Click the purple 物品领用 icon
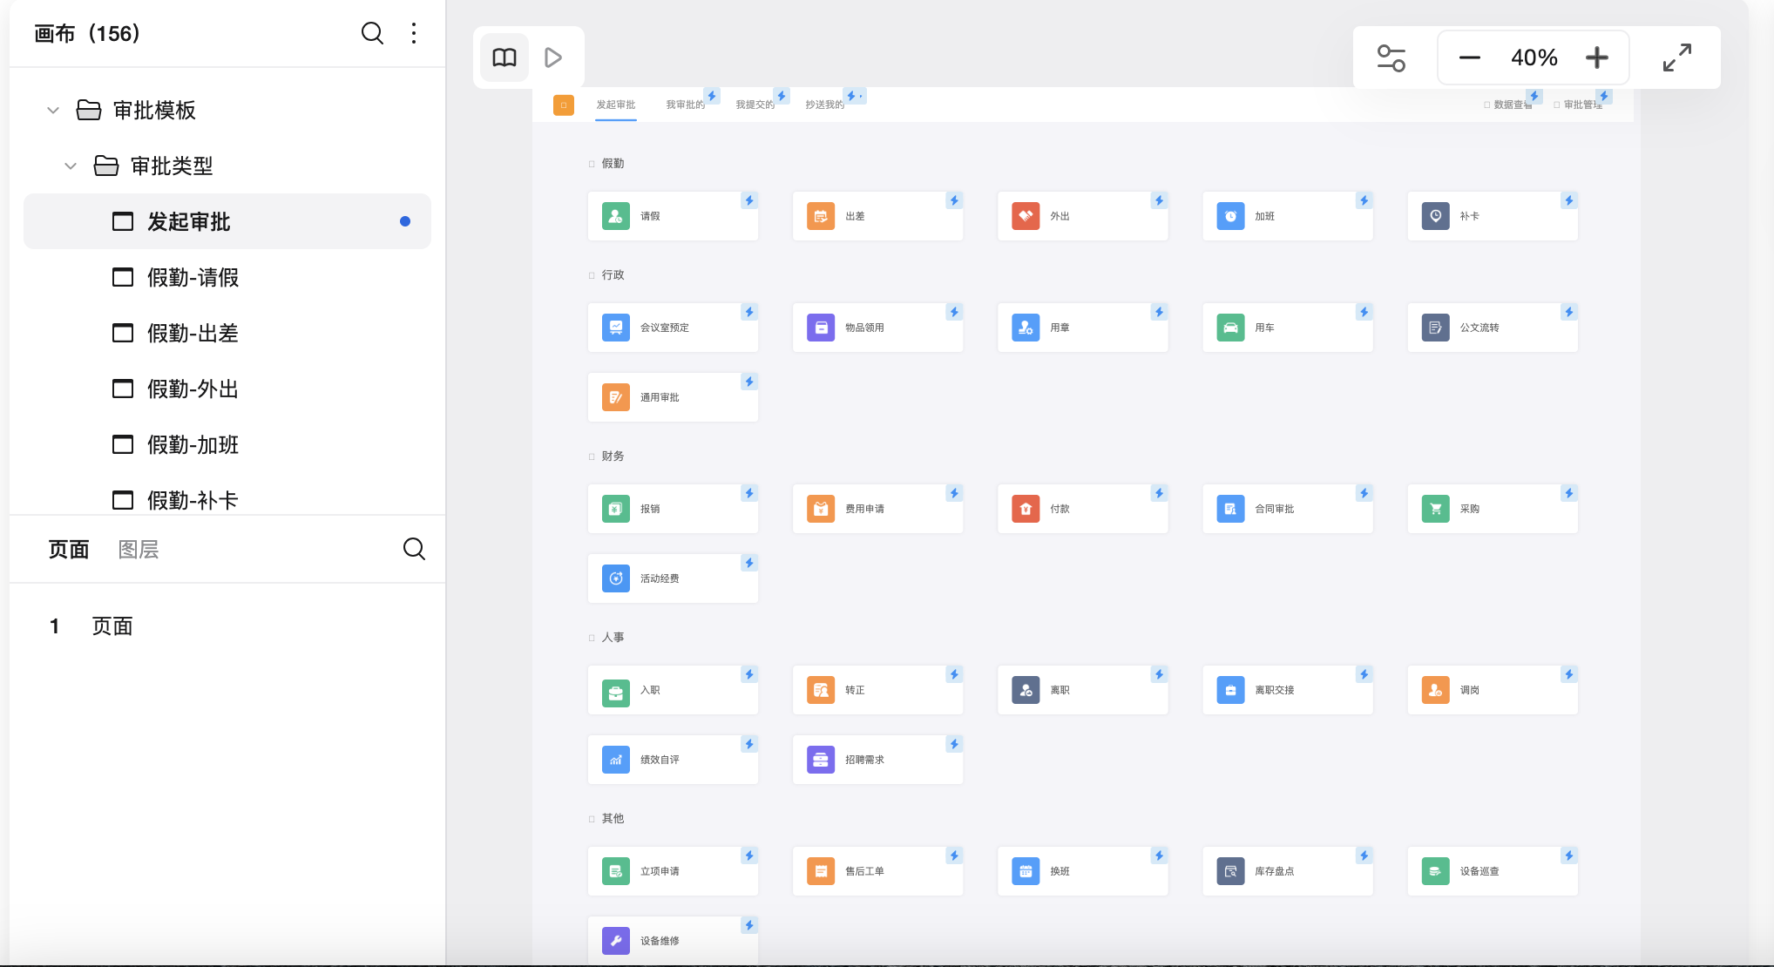The height and width of the screenshot is (967, 1774). coord(821,328)
